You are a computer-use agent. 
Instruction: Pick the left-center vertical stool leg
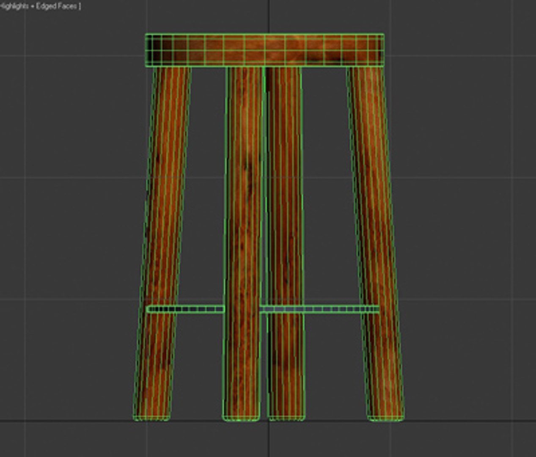coord(243,243)
